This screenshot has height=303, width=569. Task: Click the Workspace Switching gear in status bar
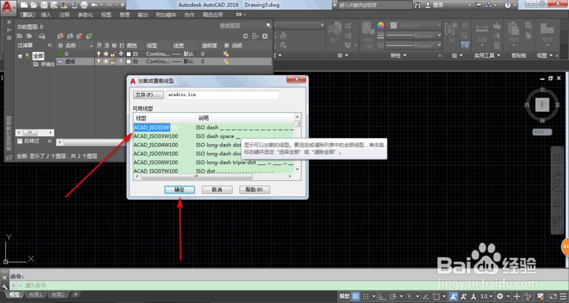click(x=500, y=296)
